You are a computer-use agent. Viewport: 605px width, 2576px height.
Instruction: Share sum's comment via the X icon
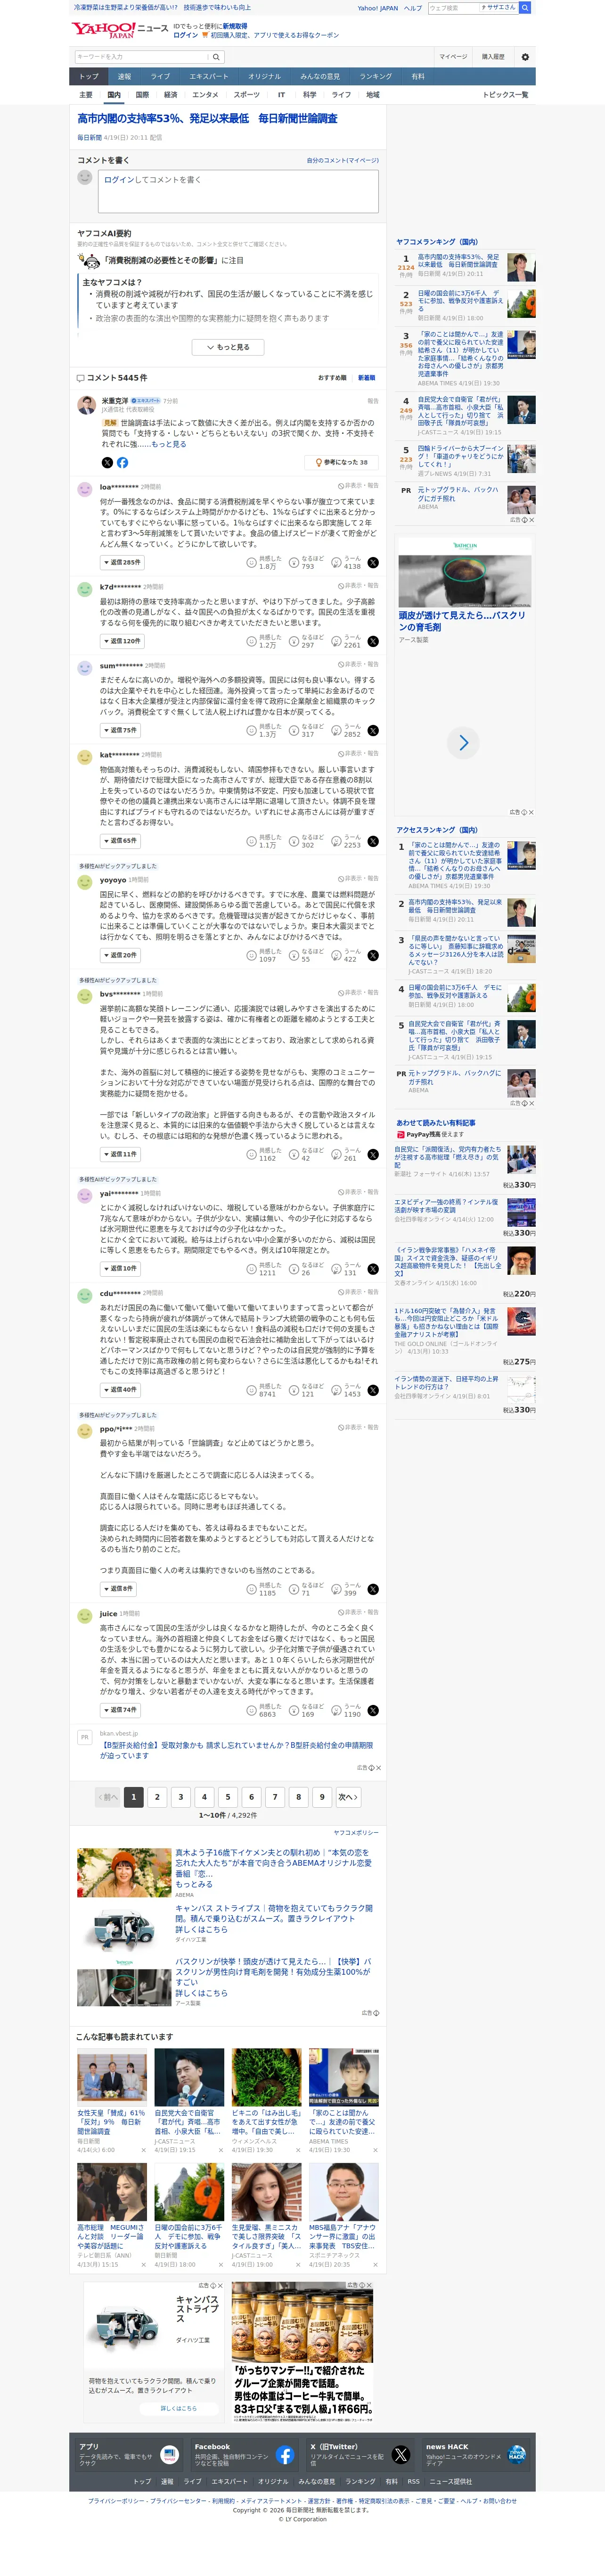click(372, 731)
